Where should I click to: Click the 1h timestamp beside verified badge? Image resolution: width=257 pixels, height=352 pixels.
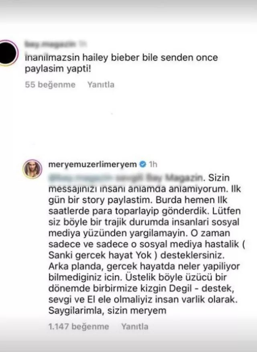pyautogui.click(x=153, y=164)
